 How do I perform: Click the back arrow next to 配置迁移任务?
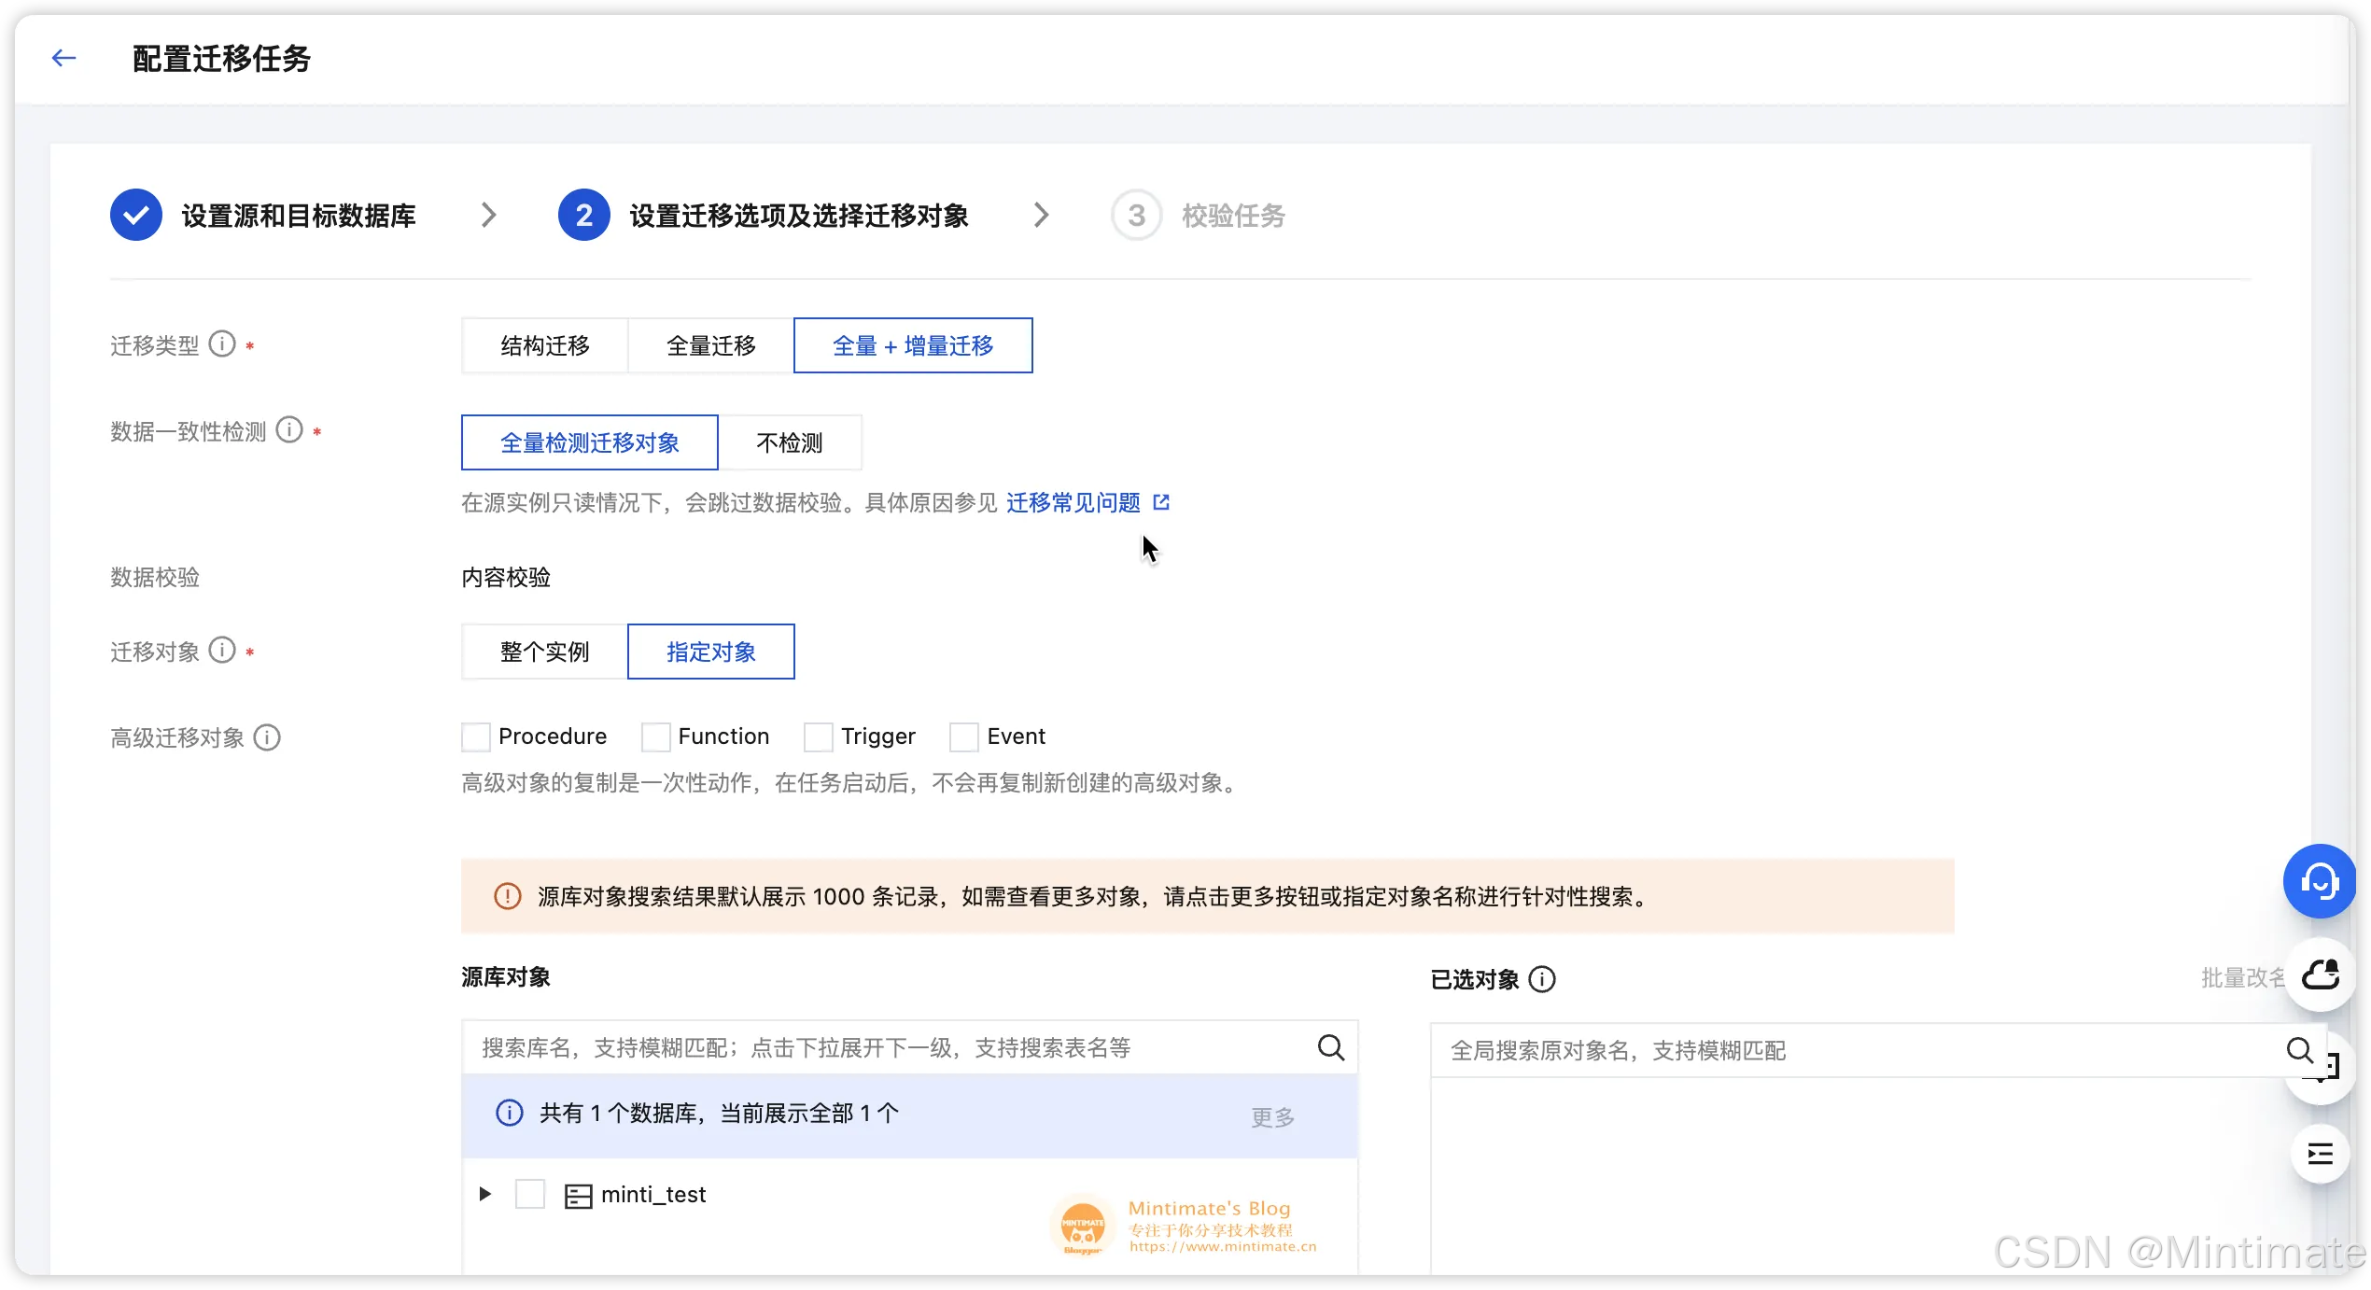(63, 58)
